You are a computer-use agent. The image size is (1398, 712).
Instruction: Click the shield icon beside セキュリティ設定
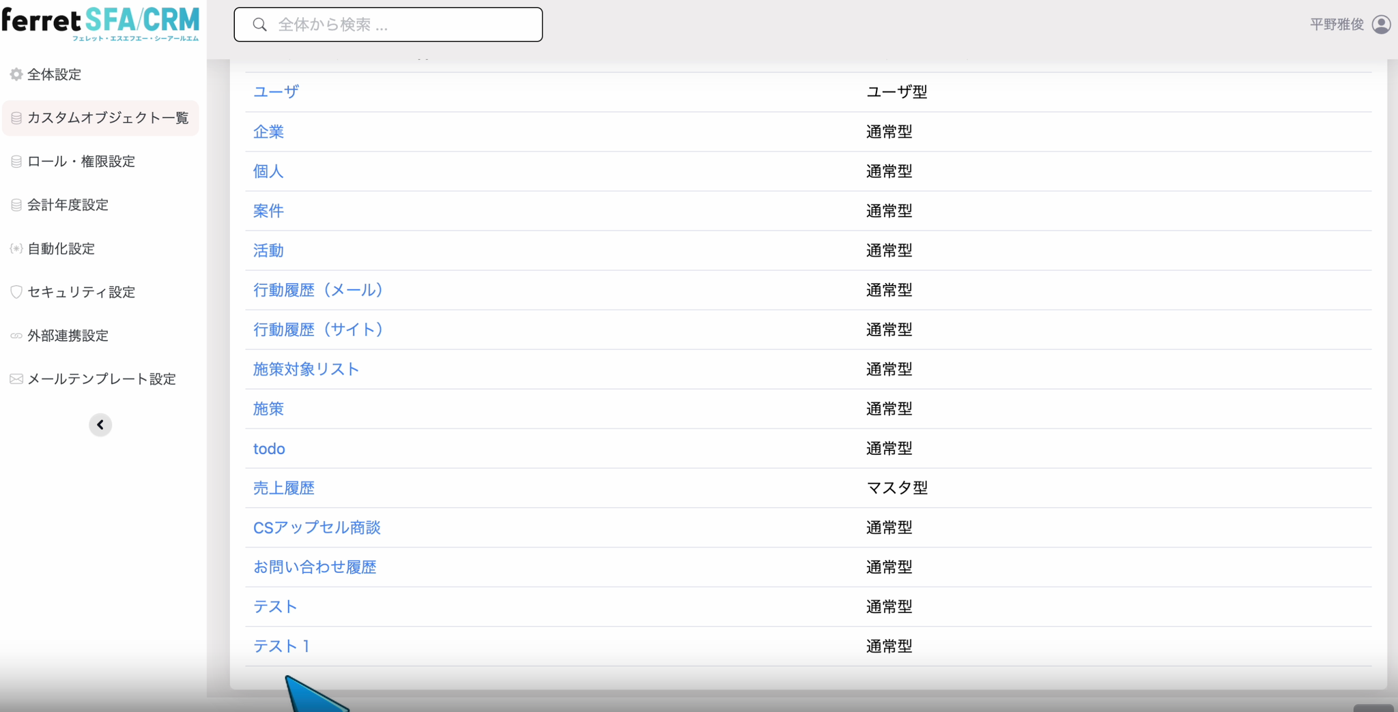click(x=16, y=292)
